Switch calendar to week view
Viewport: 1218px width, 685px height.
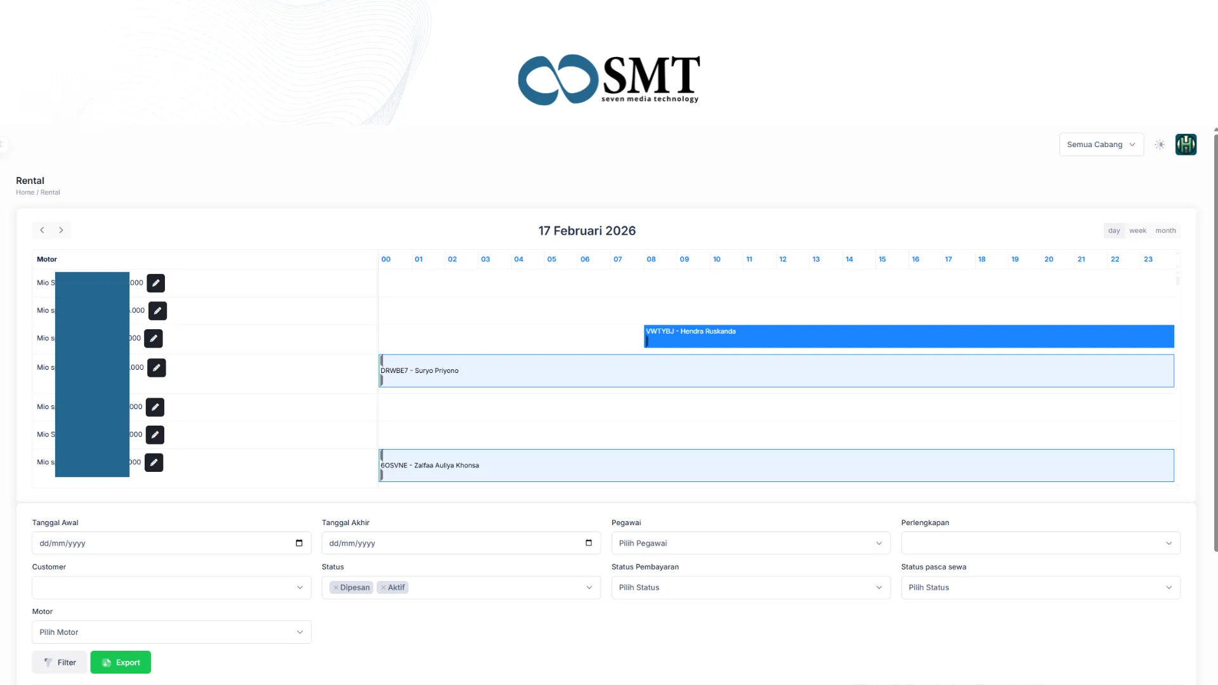pos(1137,231)
